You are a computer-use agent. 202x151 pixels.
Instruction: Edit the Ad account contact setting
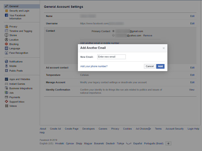[192, 68]
